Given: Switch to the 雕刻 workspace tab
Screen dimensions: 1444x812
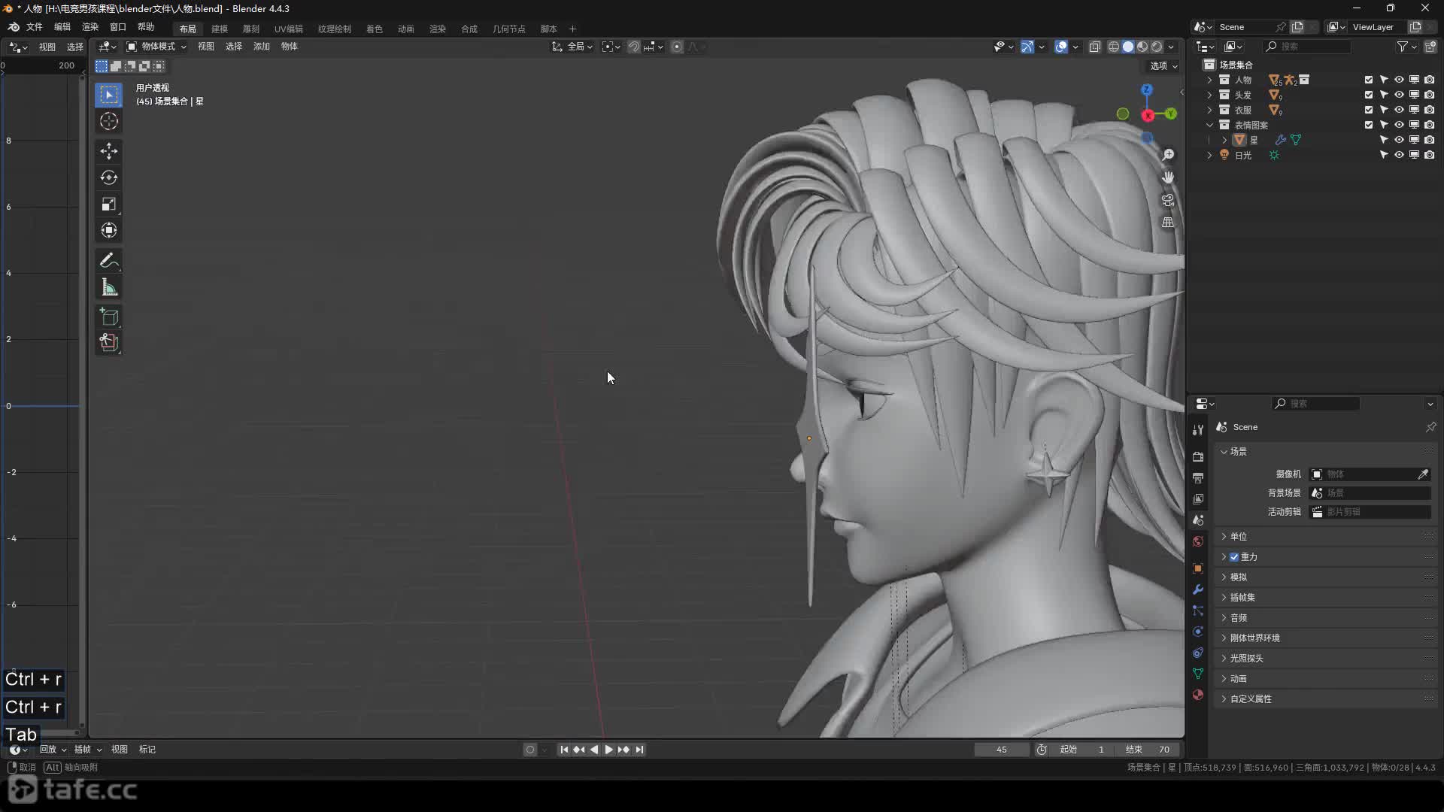Looking at the screenshot, I should [x=250, y=29].
